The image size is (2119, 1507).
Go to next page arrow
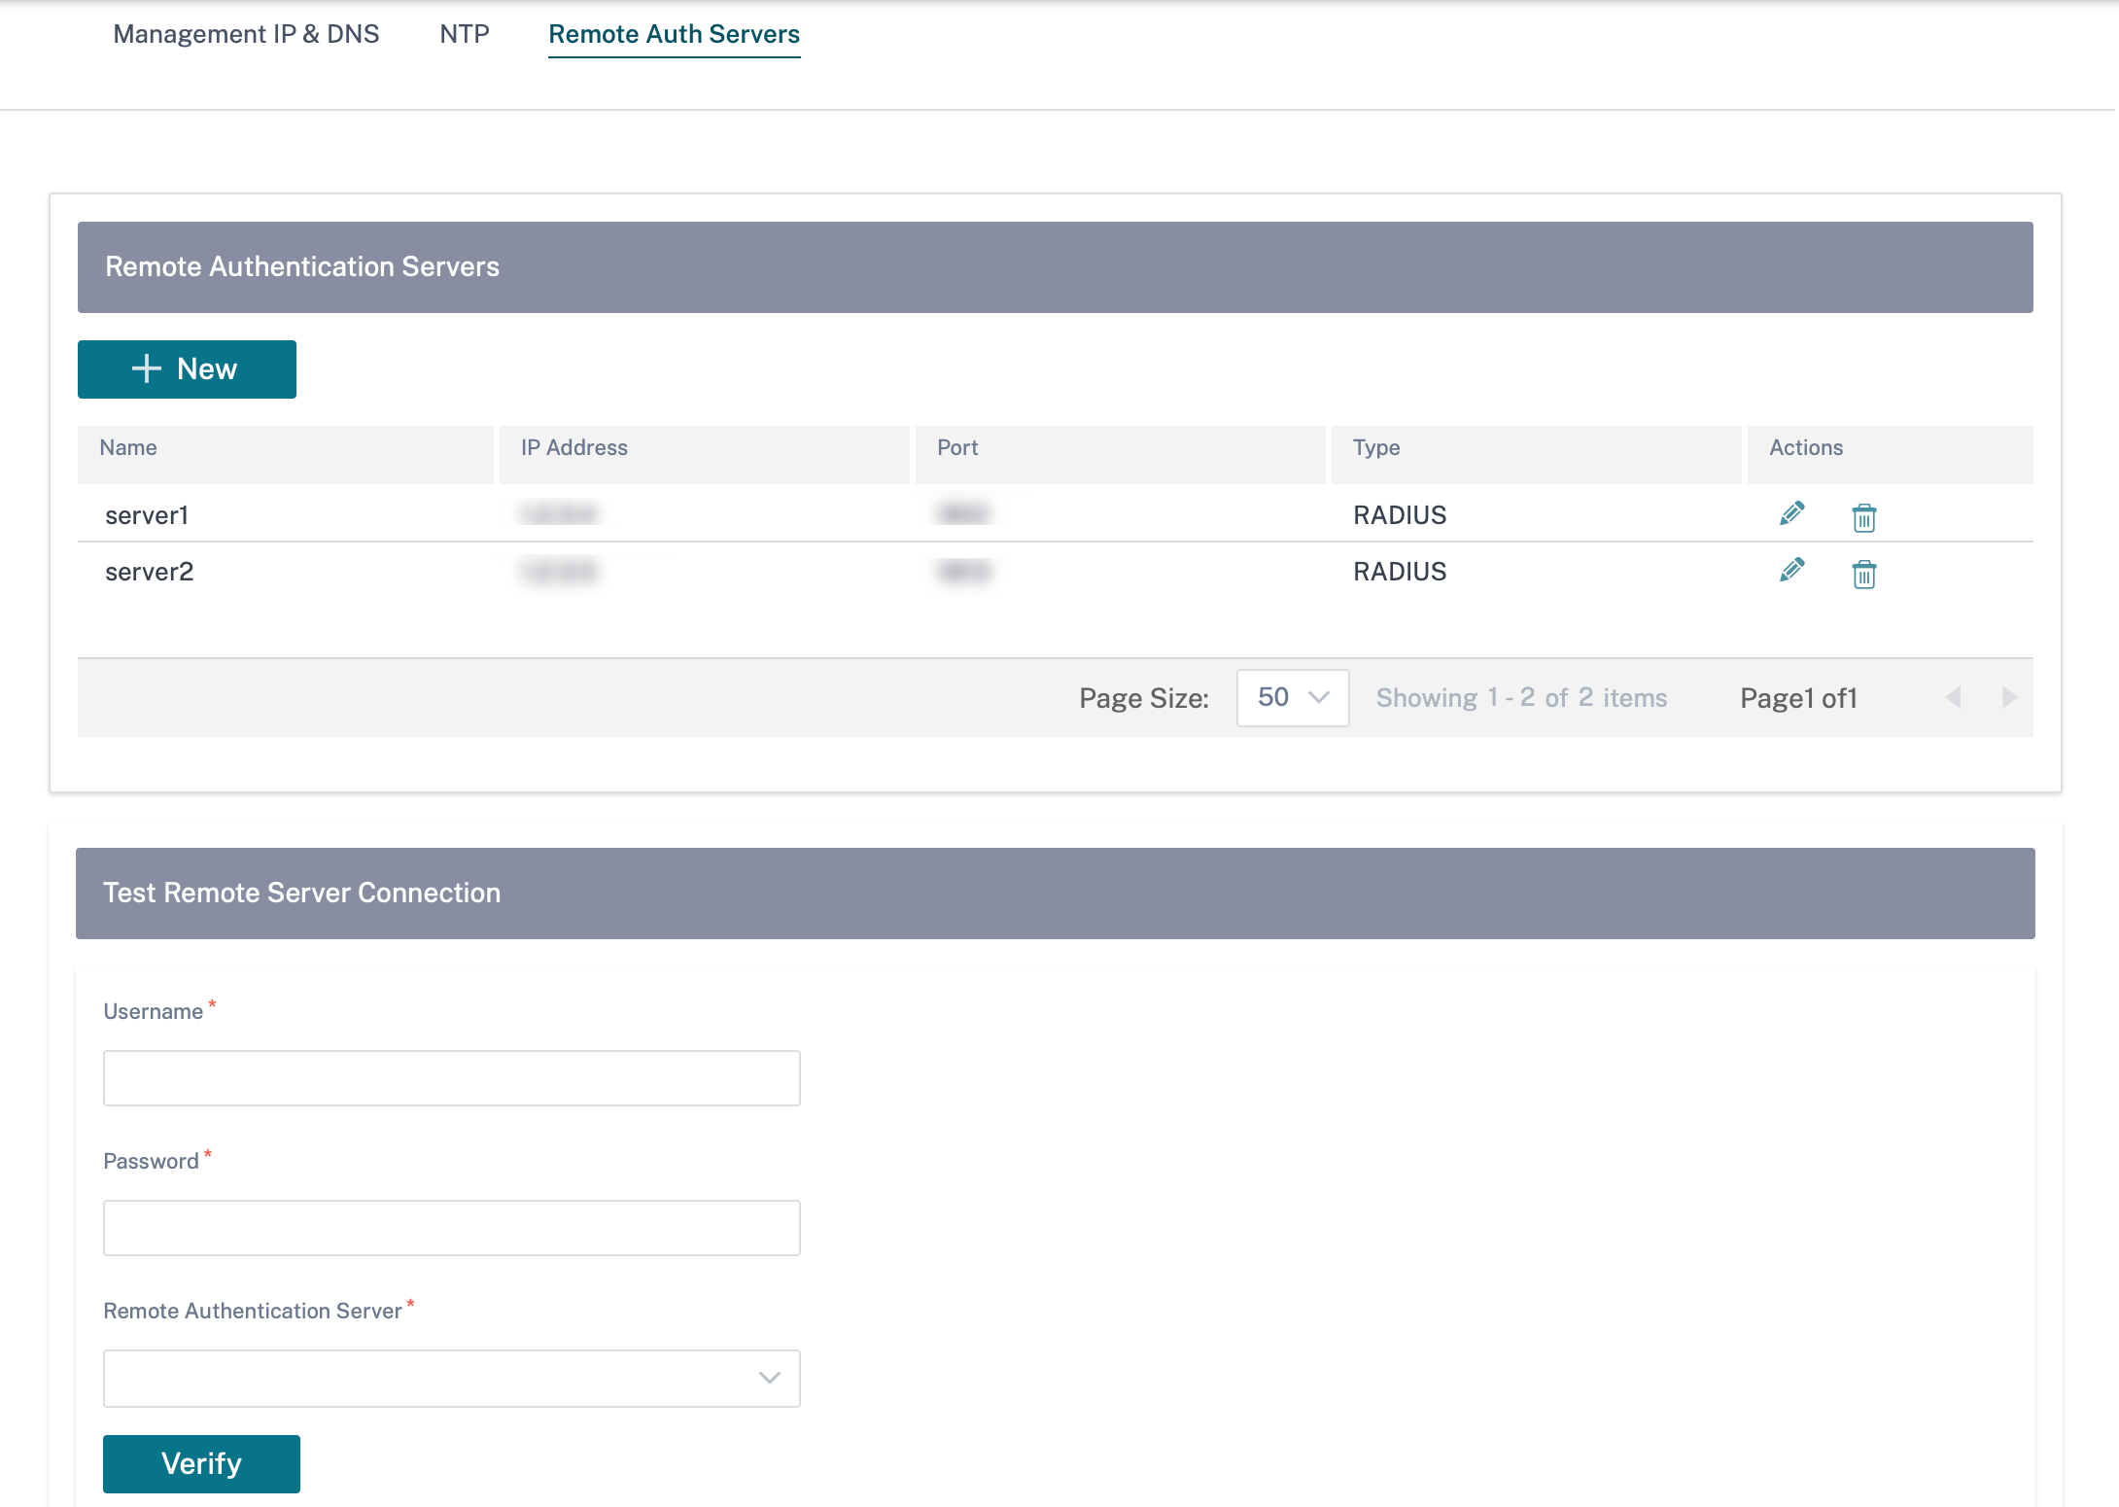2009,697
